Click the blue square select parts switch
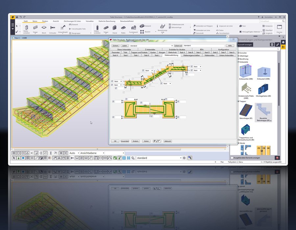Image resolution: width=296 pixels, height=230 pixels. [23, 158]
